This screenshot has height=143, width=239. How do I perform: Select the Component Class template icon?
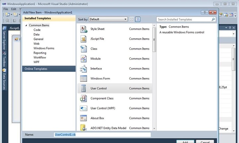click(84, 98)
